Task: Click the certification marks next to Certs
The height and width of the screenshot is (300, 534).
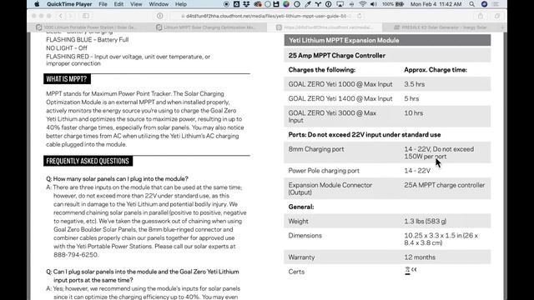Action: (411, 271)
